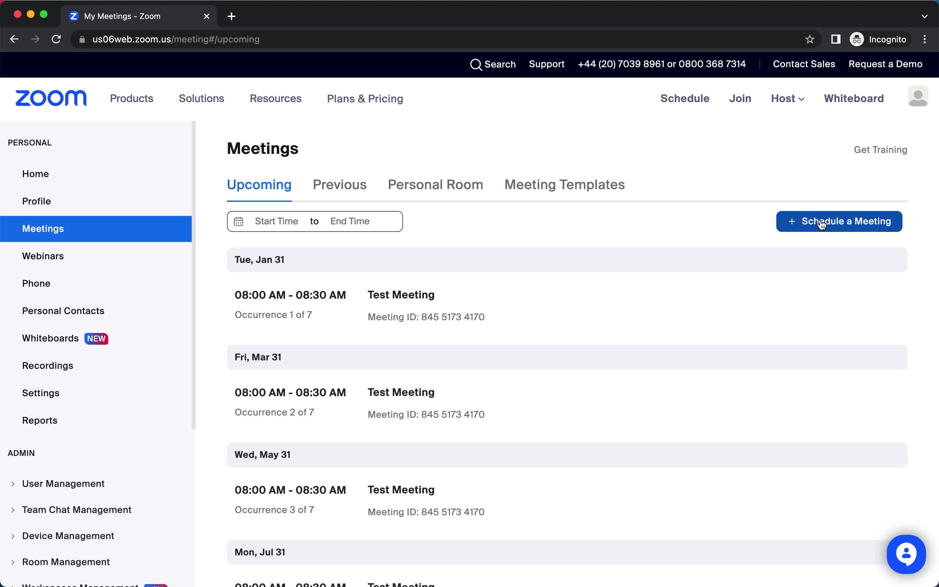Click "Occurrence 1 of 7" text
Screen dimensions: 939x587
coord(273,315)
